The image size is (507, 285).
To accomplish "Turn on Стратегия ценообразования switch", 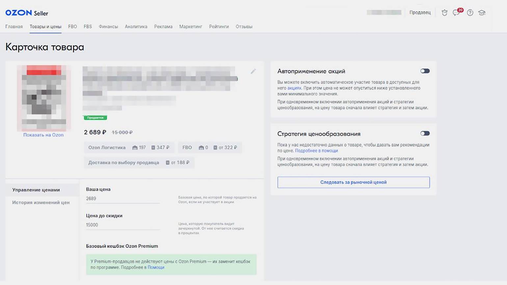I will (x=425, y=134).
